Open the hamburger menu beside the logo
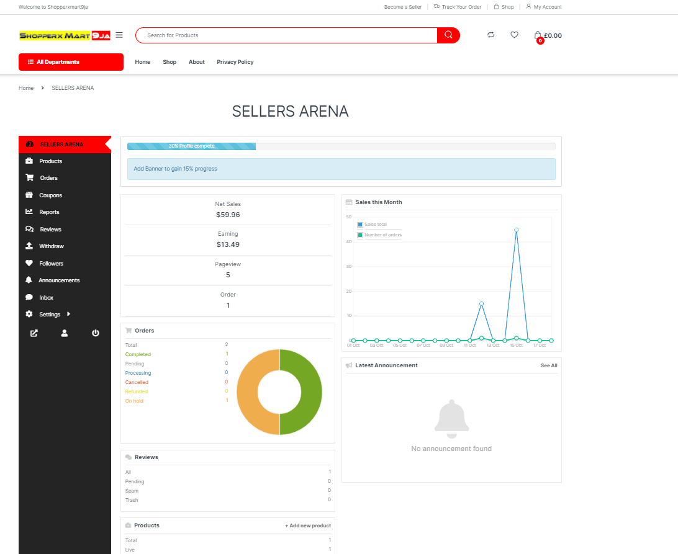Viewport: 678px width, 554px height. click(119, 35)
